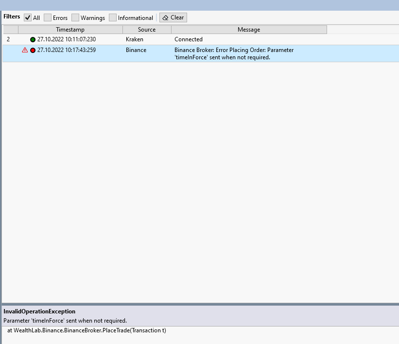Select the Kraken Connected log entry message

click(189, 39)
